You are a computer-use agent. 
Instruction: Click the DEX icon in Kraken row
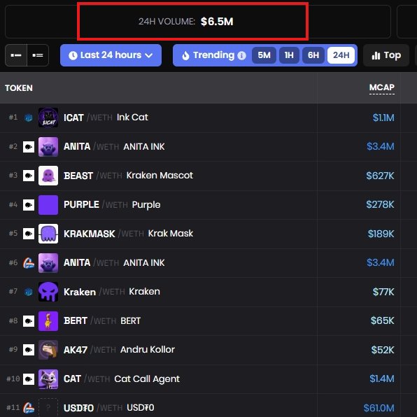pyautogui.click(x=29, y=292)
